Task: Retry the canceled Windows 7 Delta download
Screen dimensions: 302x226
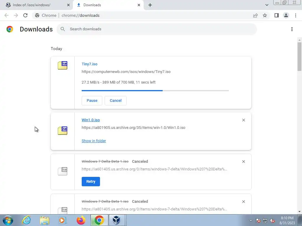Action: pos(91,181)
